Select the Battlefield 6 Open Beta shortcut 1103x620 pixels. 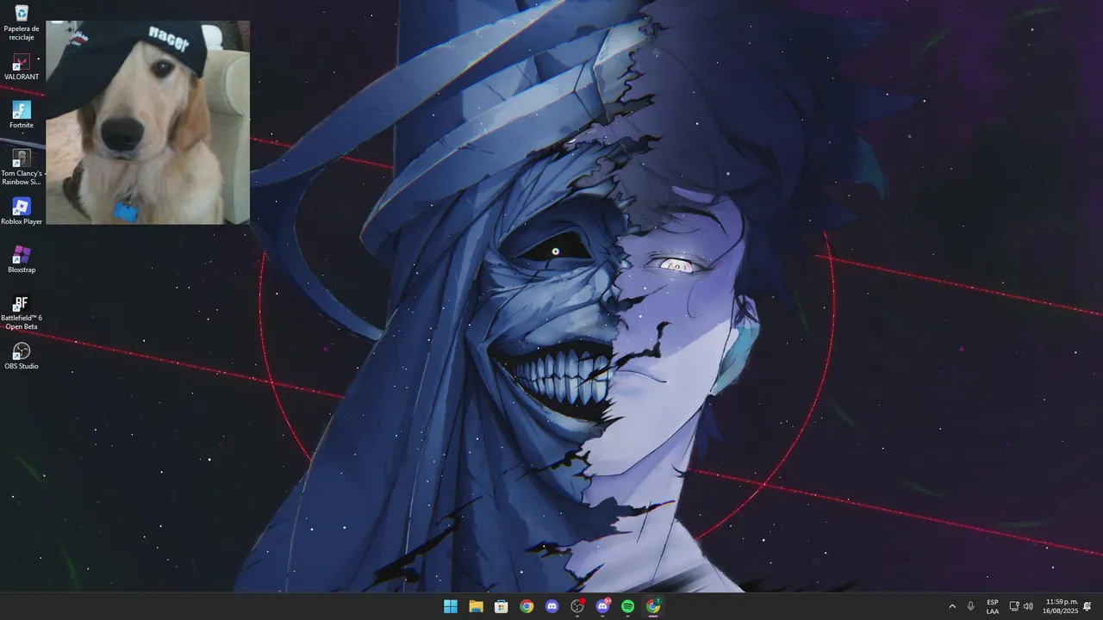[x=22, y=313]
